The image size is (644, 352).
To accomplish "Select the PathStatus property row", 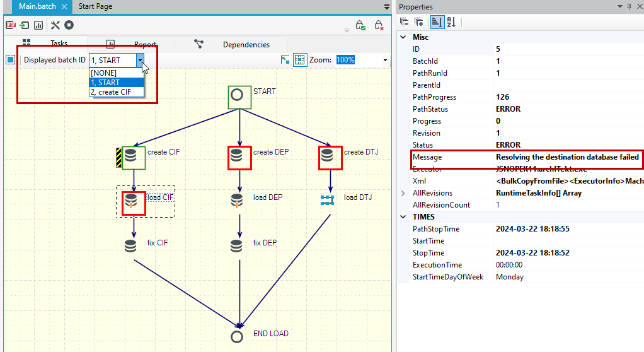I will click(x=527, y=109).
